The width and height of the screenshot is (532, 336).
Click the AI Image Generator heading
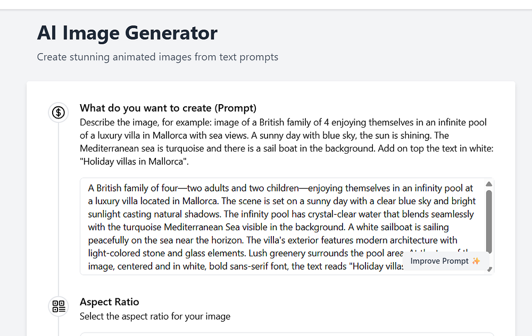click(x=127, y=33)
